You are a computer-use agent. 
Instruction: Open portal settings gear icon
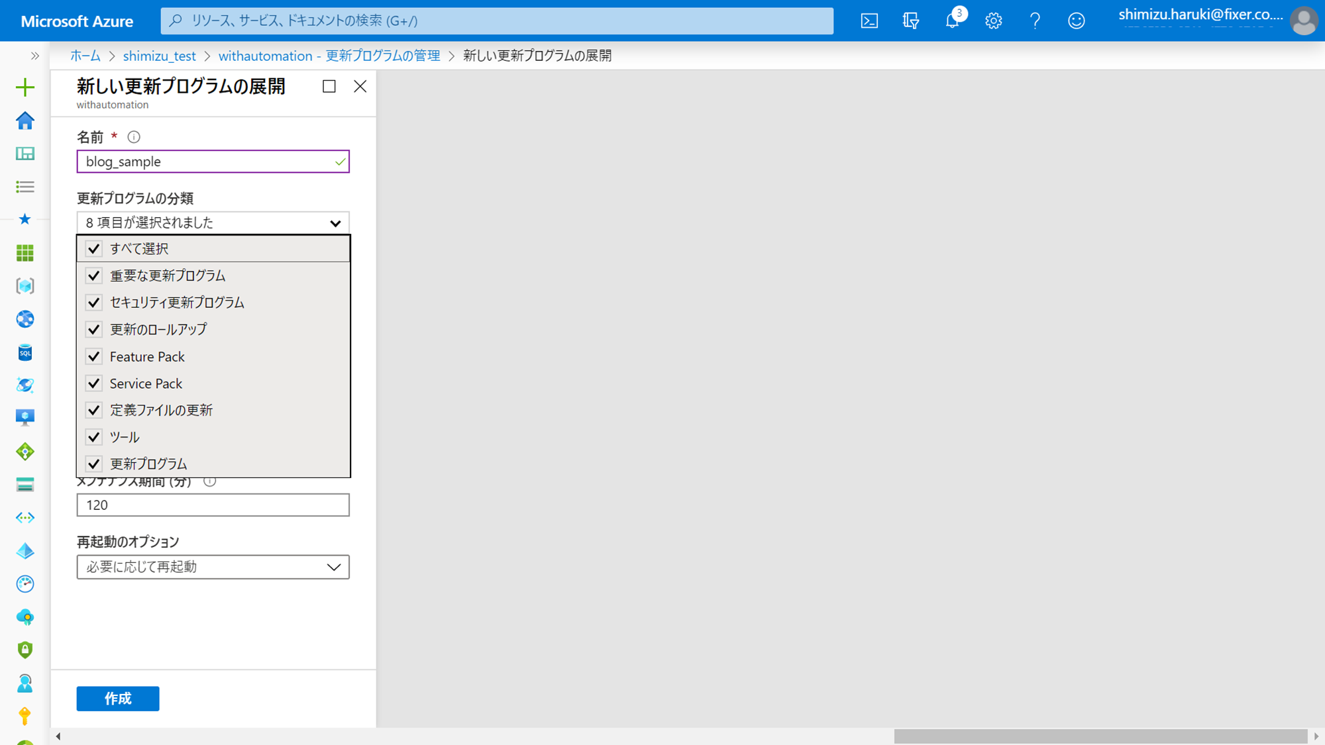click(x=993, y=21)
